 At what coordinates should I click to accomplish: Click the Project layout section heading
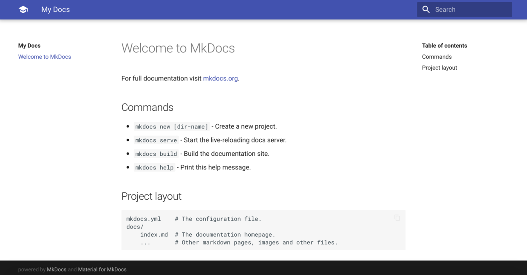[151, 196]
